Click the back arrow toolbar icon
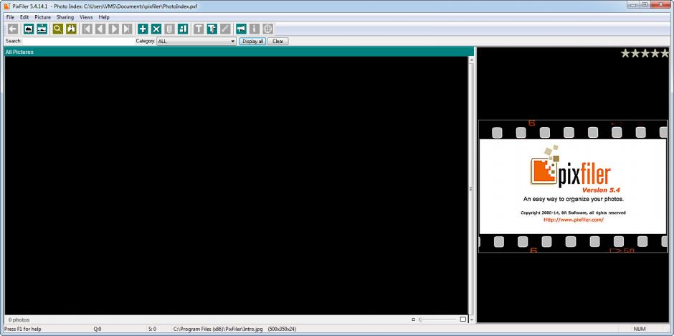This screenshot has height=336, width=674. [x=13, y=29]
